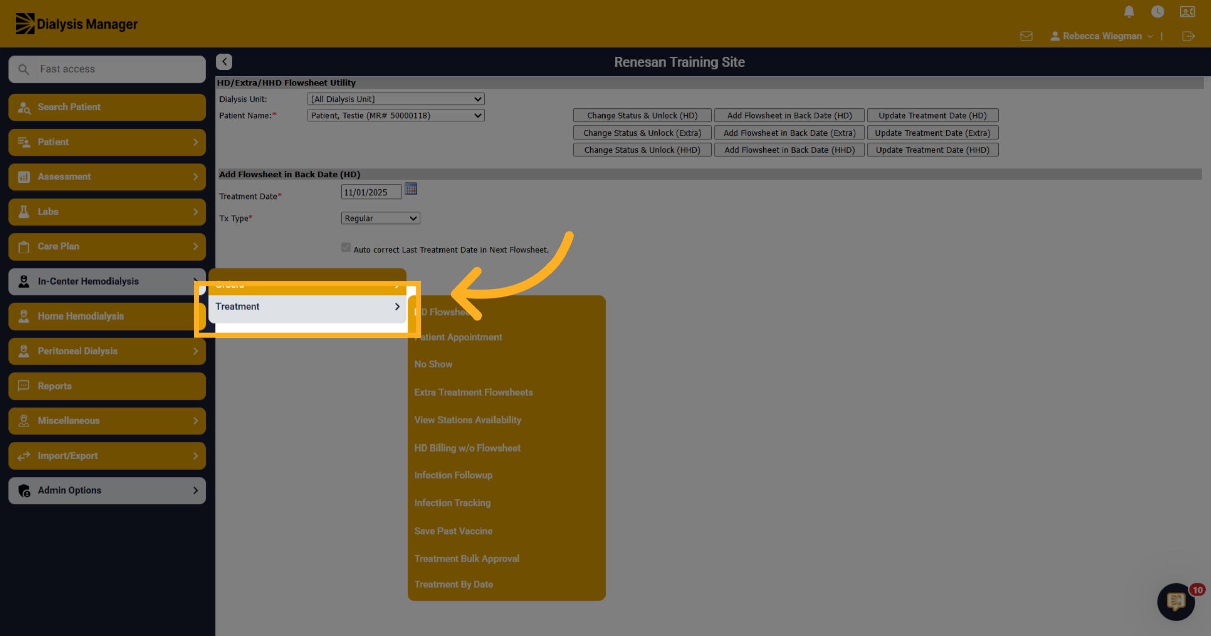
Task: Click the Dialysis Manager logo
Action: [76, 24]
